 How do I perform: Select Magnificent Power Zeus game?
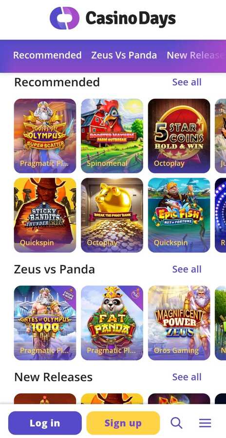click(179, 323)
